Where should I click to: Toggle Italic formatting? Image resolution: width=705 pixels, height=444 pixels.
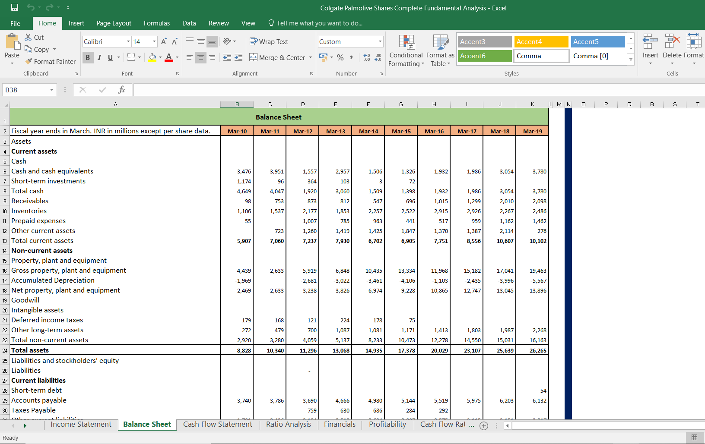pyautogui.click(x=99, y=57)
